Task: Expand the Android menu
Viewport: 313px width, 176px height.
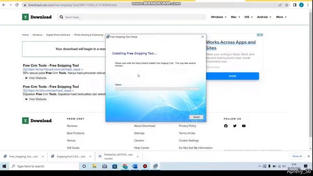Action: point(264,17)
